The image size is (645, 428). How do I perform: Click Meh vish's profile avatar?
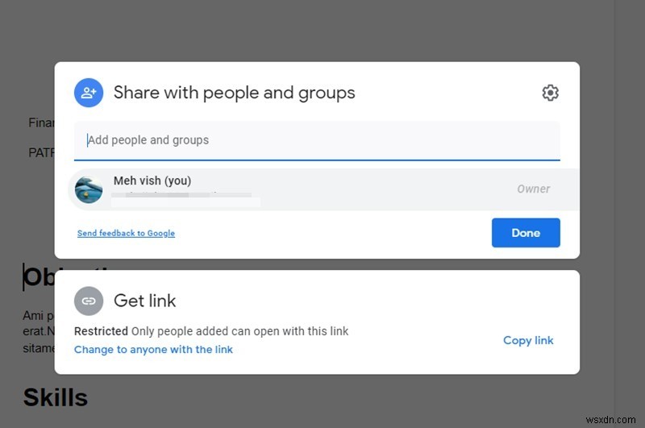[89, 189]
